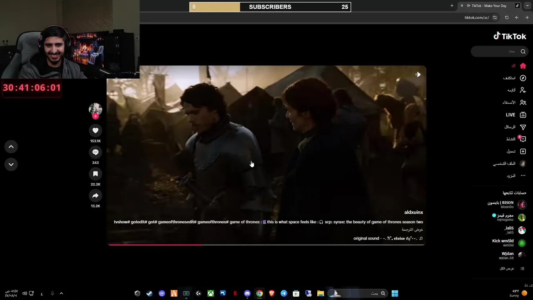Click creator avatar beside the video
Image resolution: width=533 pixels, height=300 pixels.
coord(95,110)
